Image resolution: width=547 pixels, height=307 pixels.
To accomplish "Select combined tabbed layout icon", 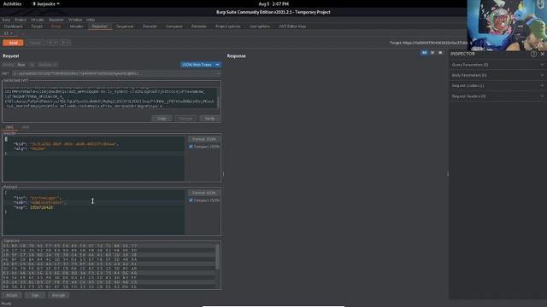I will (440, 53).
